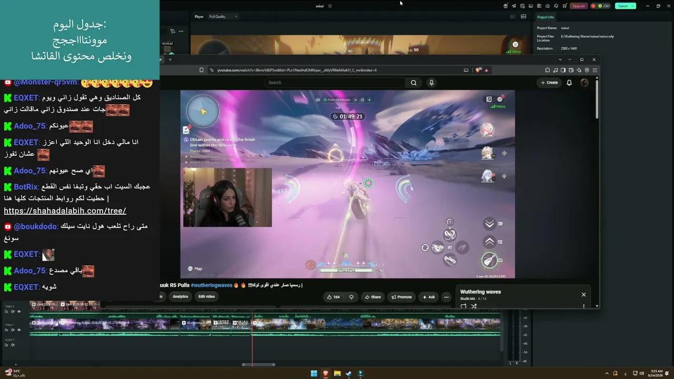Screen dimensions: 674x379
Task: Open the Brave Leo AI star icon
Action: [579, 70]
